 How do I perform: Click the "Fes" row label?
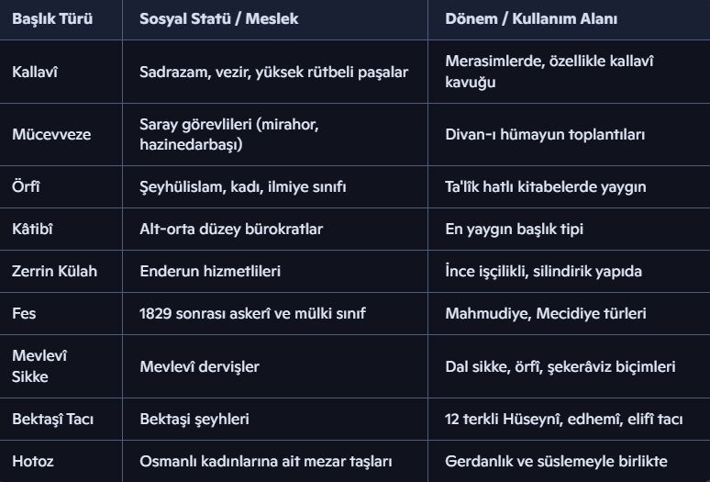24,313
